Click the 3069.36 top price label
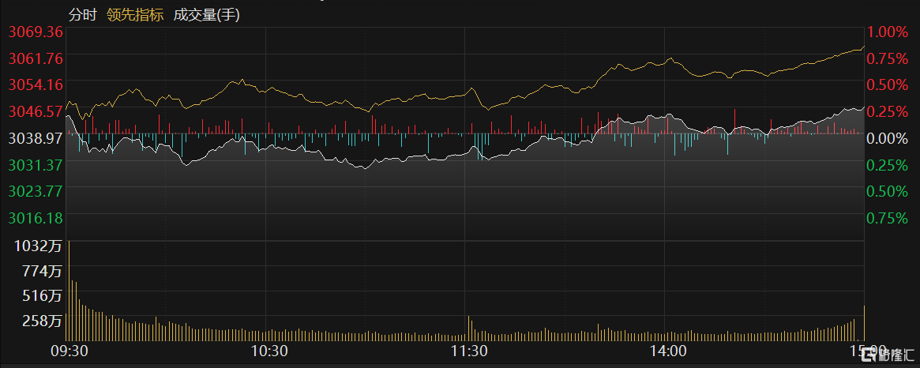 (35, 32)
